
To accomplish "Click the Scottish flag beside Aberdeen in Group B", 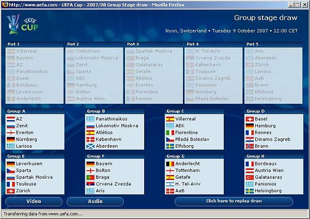I will (x=90, y=146).
